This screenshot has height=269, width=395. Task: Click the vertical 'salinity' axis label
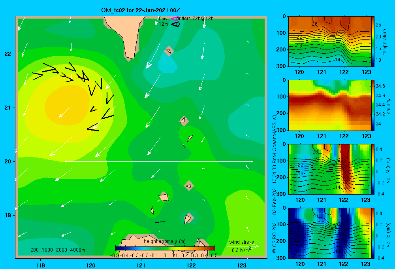[x=389, y=106]
